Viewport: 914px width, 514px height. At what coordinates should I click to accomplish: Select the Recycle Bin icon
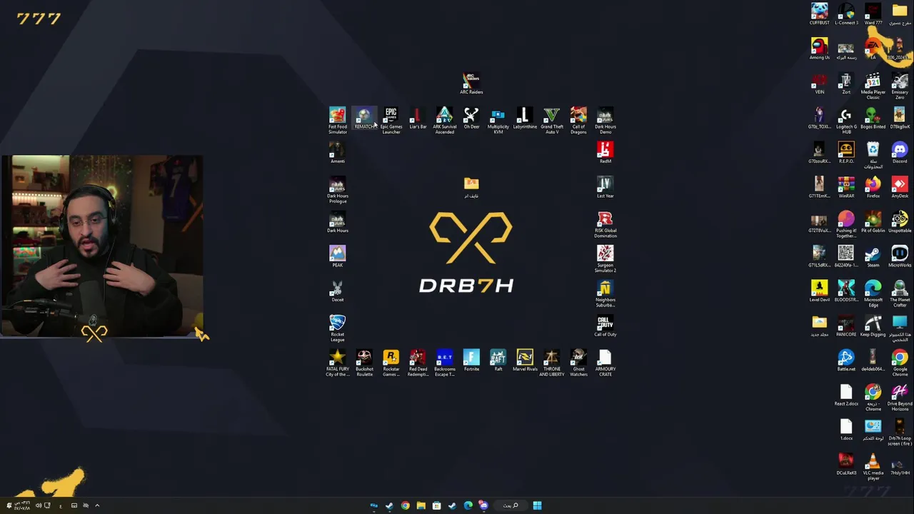[x=873, y=155]
